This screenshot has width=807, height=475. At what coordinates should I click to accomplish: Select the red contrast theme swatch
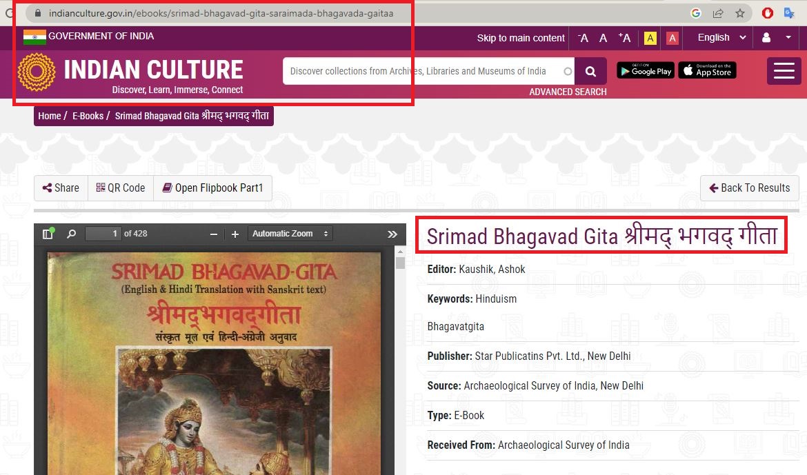click(x=672, y=38)
